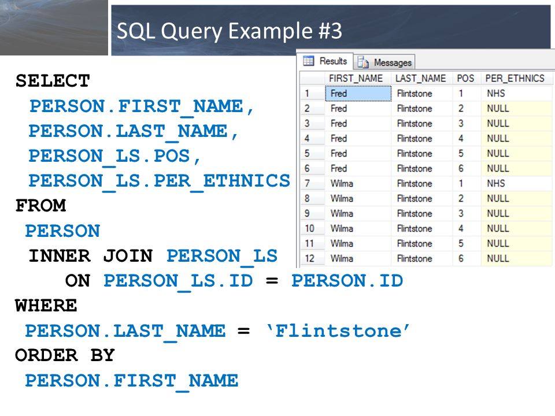Click the Results grid icon
Image resolution: width=555 pixels, height=416 pixels.
tap(308, 61)
